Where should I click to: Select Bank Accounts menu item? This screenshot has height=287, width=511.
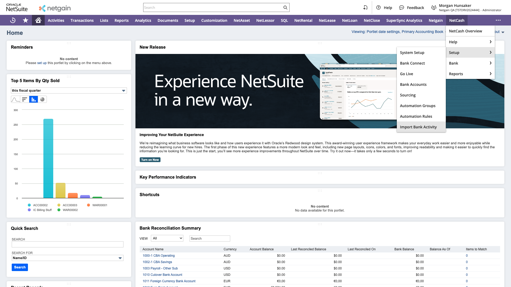(x=421, y=85)
